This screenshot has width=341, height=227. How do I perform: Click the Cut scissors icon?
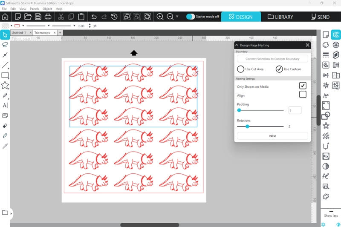click(x=61, y=17)
